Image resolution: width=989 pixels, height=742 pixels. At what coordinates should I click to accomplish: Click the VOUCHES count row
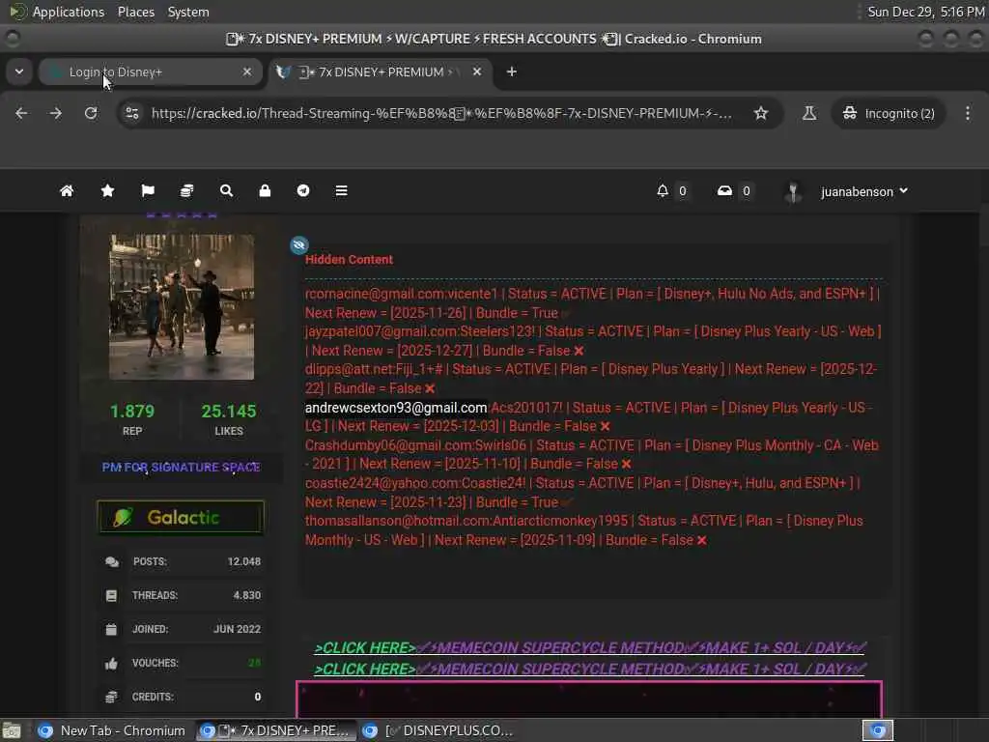[x=183, y=663]
